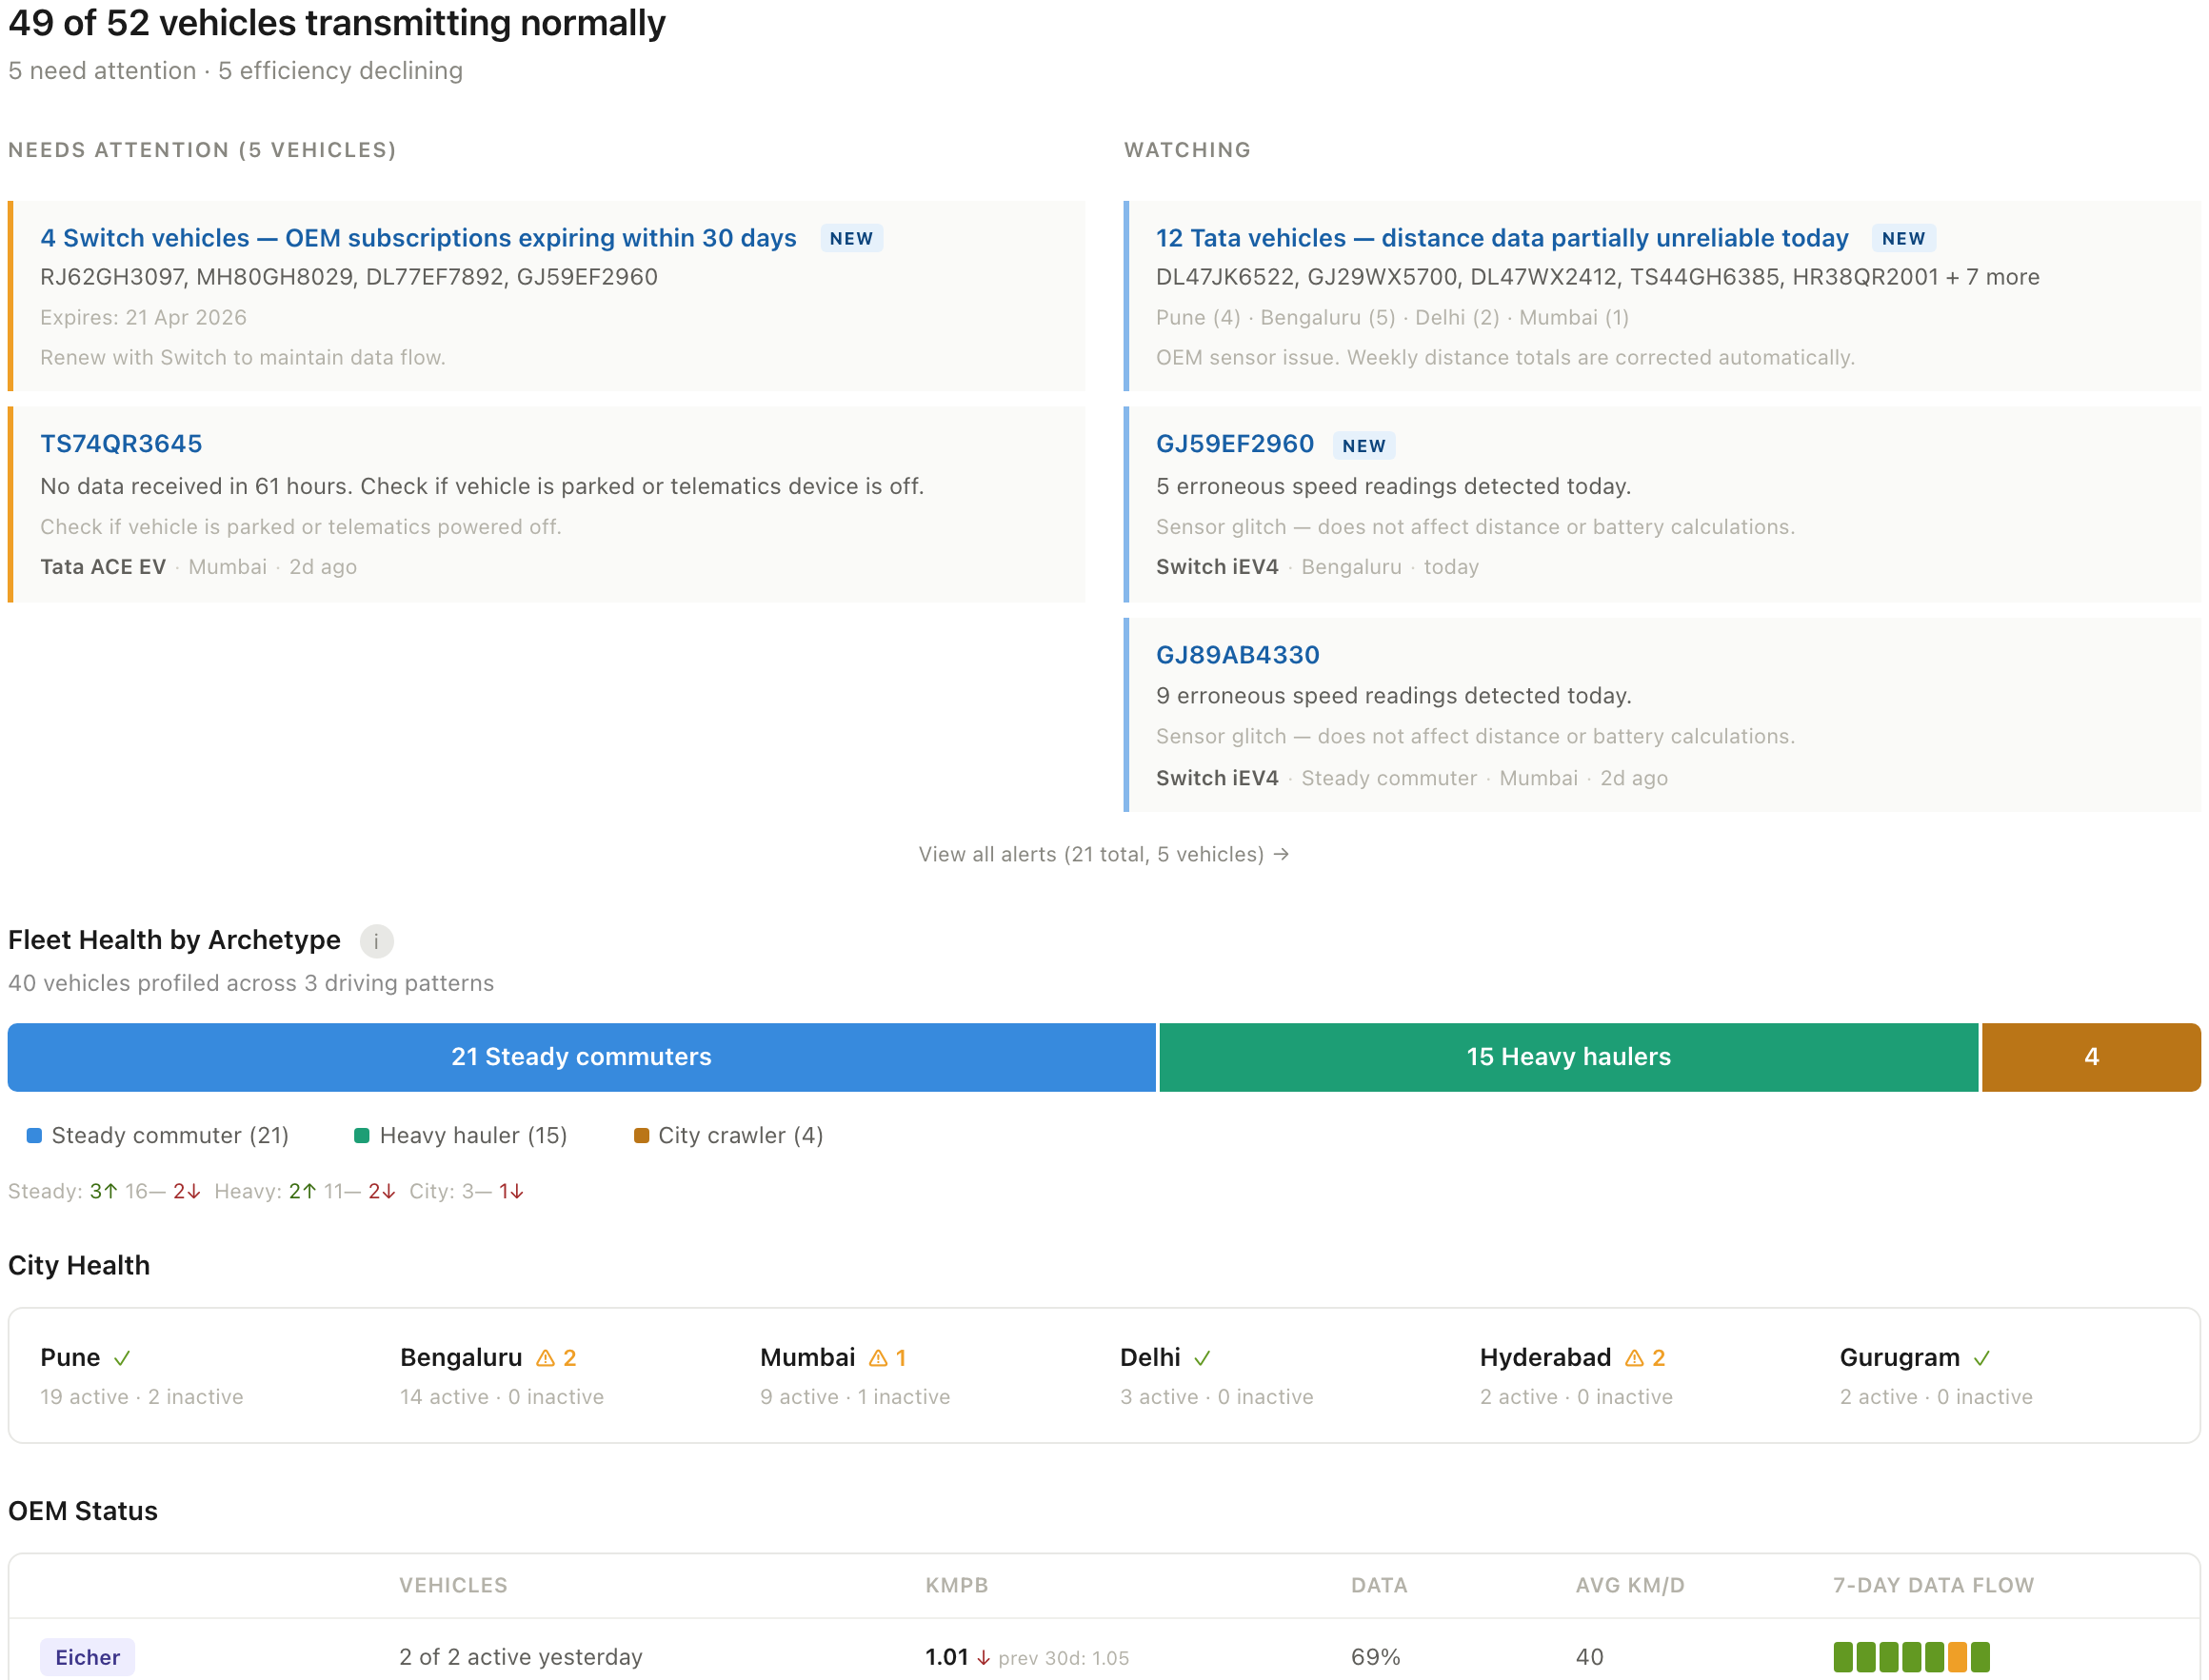This screenshot has height=1680, width=2209.
Task: Click Bengaluru warning triangle icon
Action: tap(546, 1358)
